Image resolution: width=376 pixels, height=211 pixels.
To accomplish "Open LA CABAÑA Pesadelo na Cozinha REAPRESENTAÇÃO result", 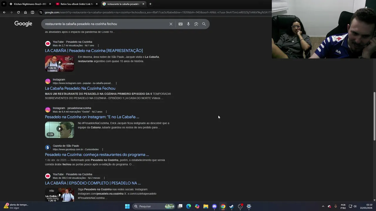I will point(94,51).
